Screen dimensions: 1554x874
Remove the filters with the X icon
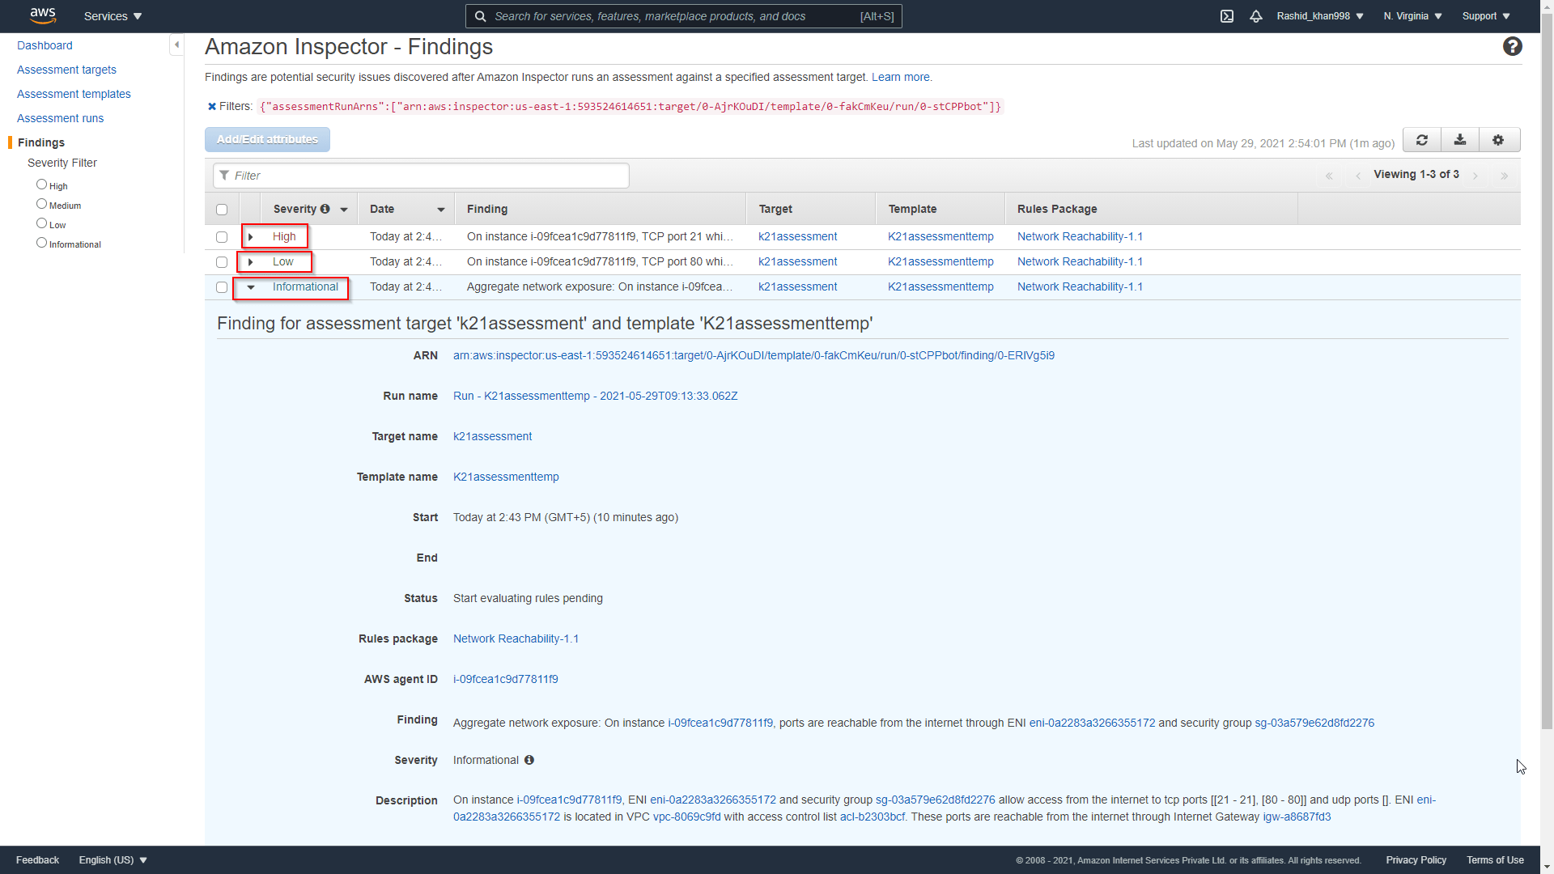coord(212,106)
